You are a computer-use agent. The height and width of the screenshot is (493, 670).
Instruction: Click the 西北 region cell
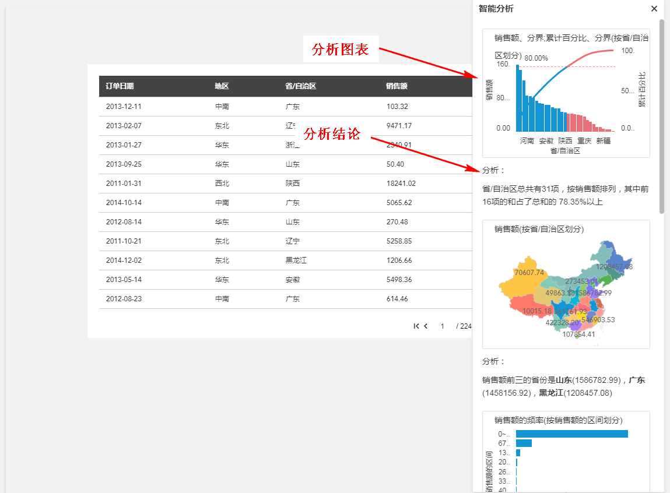[222, 184]
